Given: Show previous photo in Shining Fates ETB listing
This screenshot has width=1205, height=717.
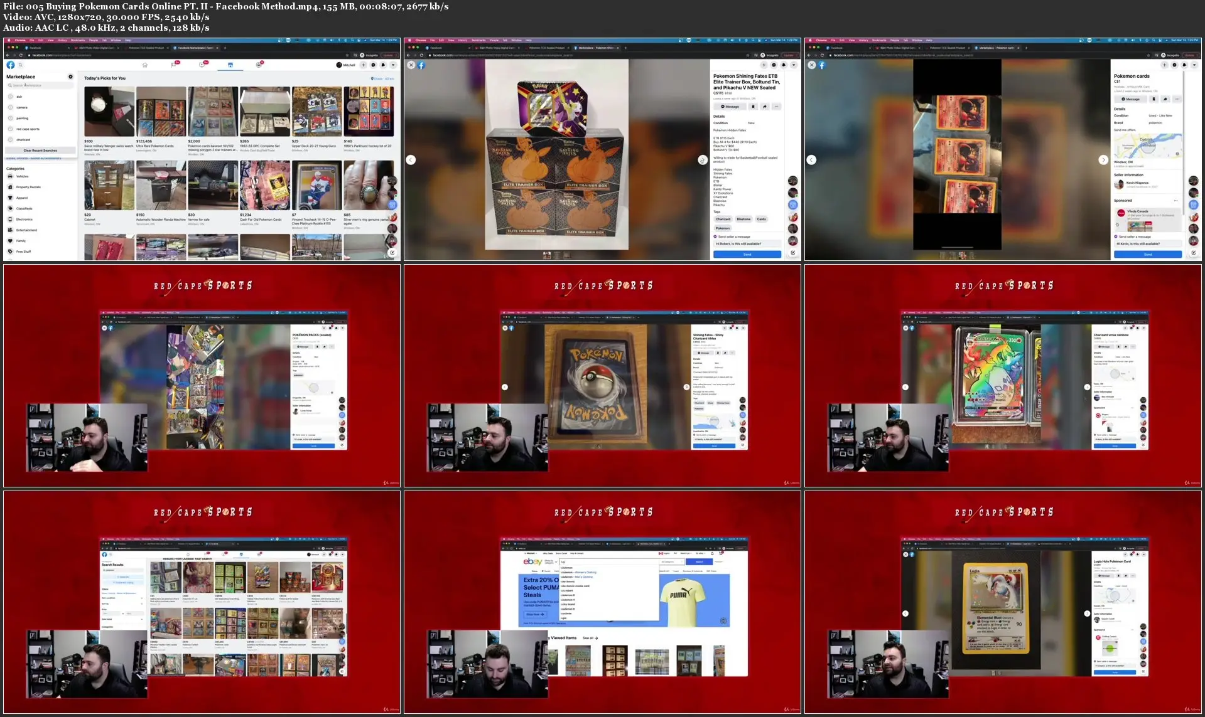Looking at the screenshot, I should click(x=411, y=160).
